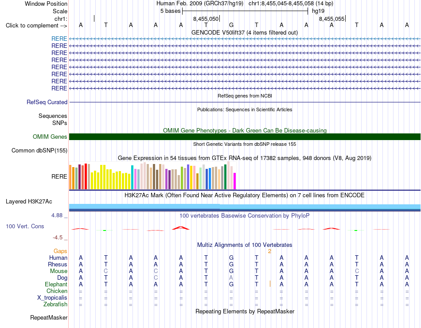Screen dimensions: 421x328
Task: Click the hg19 label beside scale bar
Action: pyautogui.click(x=318, y=11)
